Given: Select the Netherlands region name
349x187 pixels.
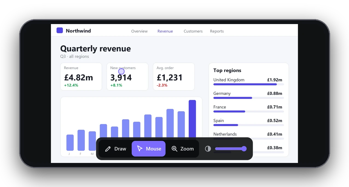Looking at the screenshot, I should [225, 134].
